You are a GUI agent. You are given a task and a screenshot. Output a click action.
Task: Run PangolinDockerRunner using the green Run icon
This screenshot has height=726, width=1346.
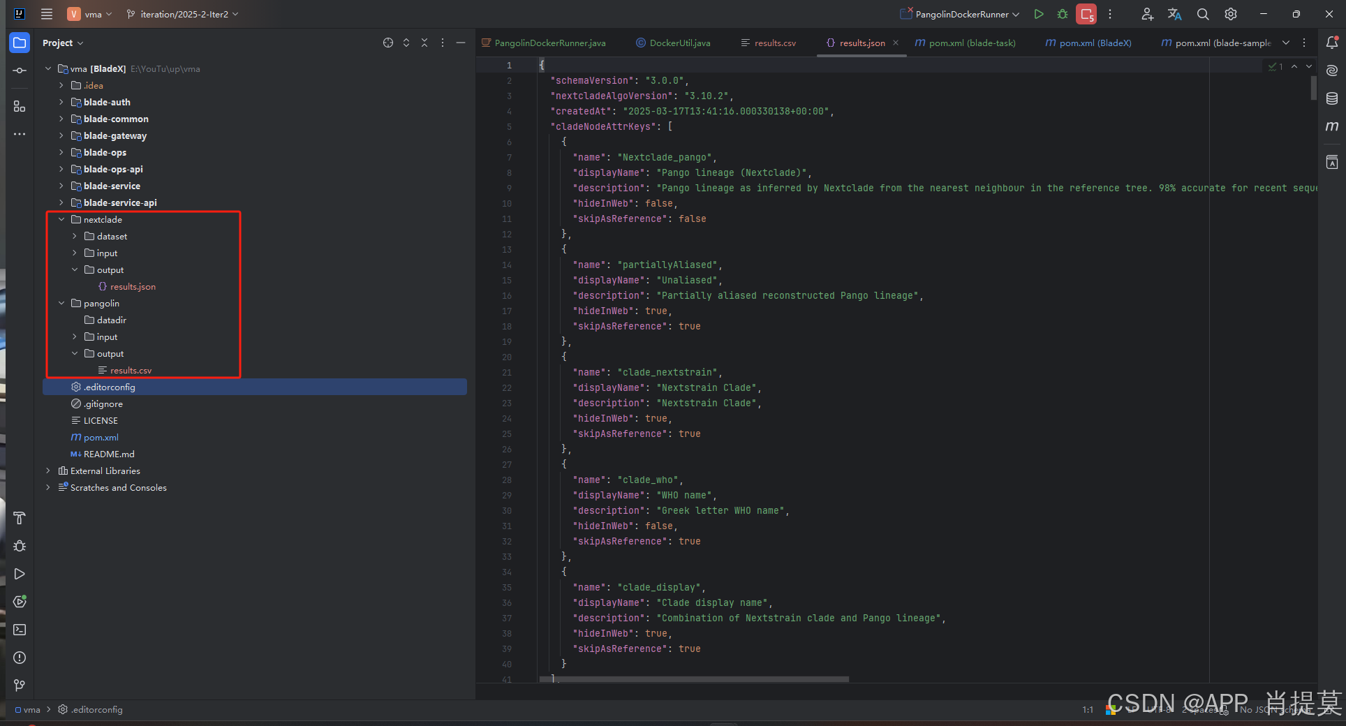[x=1038, y=14]
